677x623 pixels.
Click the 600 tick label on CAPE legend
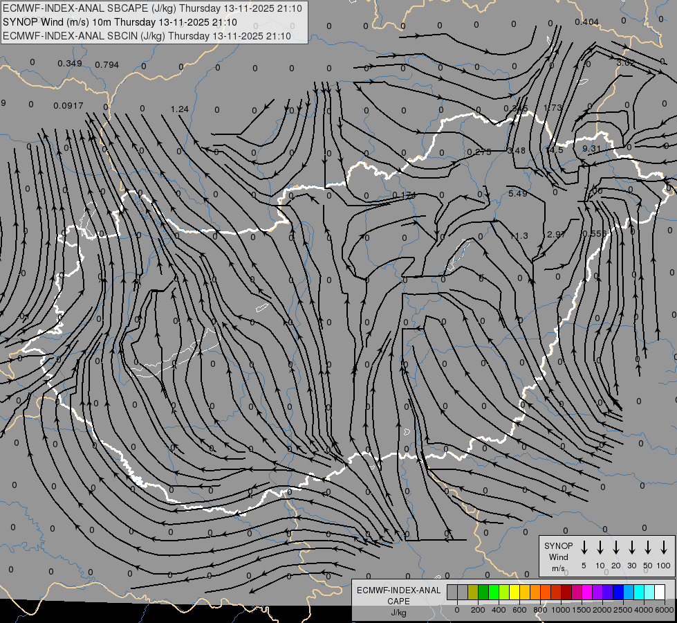519,610
